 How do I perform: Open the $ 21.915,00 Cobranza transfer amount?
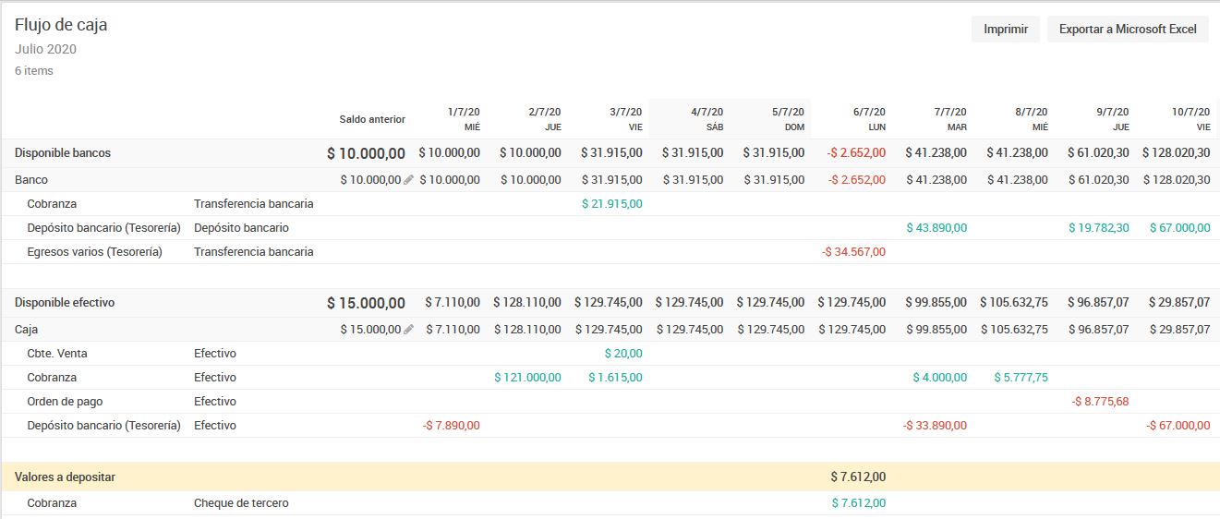(x=612, y=204)
